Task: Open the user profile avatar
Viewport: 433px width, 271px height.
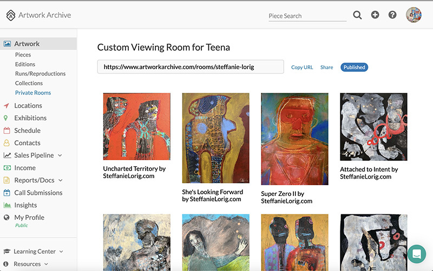Action: [x=414, y=15]
